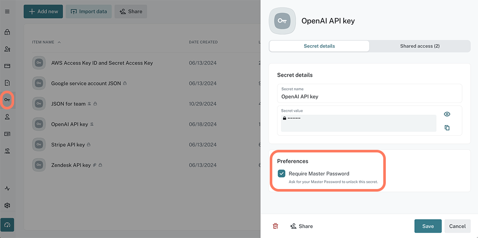
Task: Click the Save button
Action: point(428,226)
